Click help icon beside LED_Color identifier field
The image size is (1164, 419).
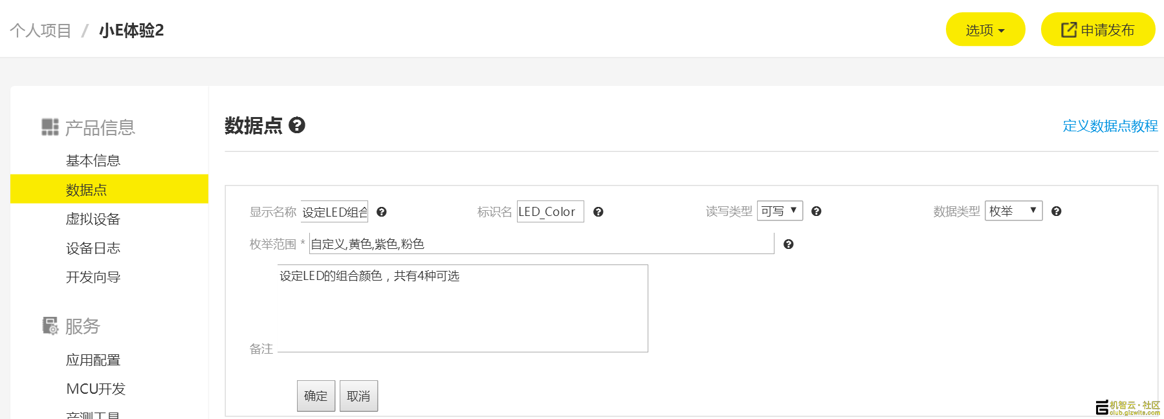[x=598, y=212]
